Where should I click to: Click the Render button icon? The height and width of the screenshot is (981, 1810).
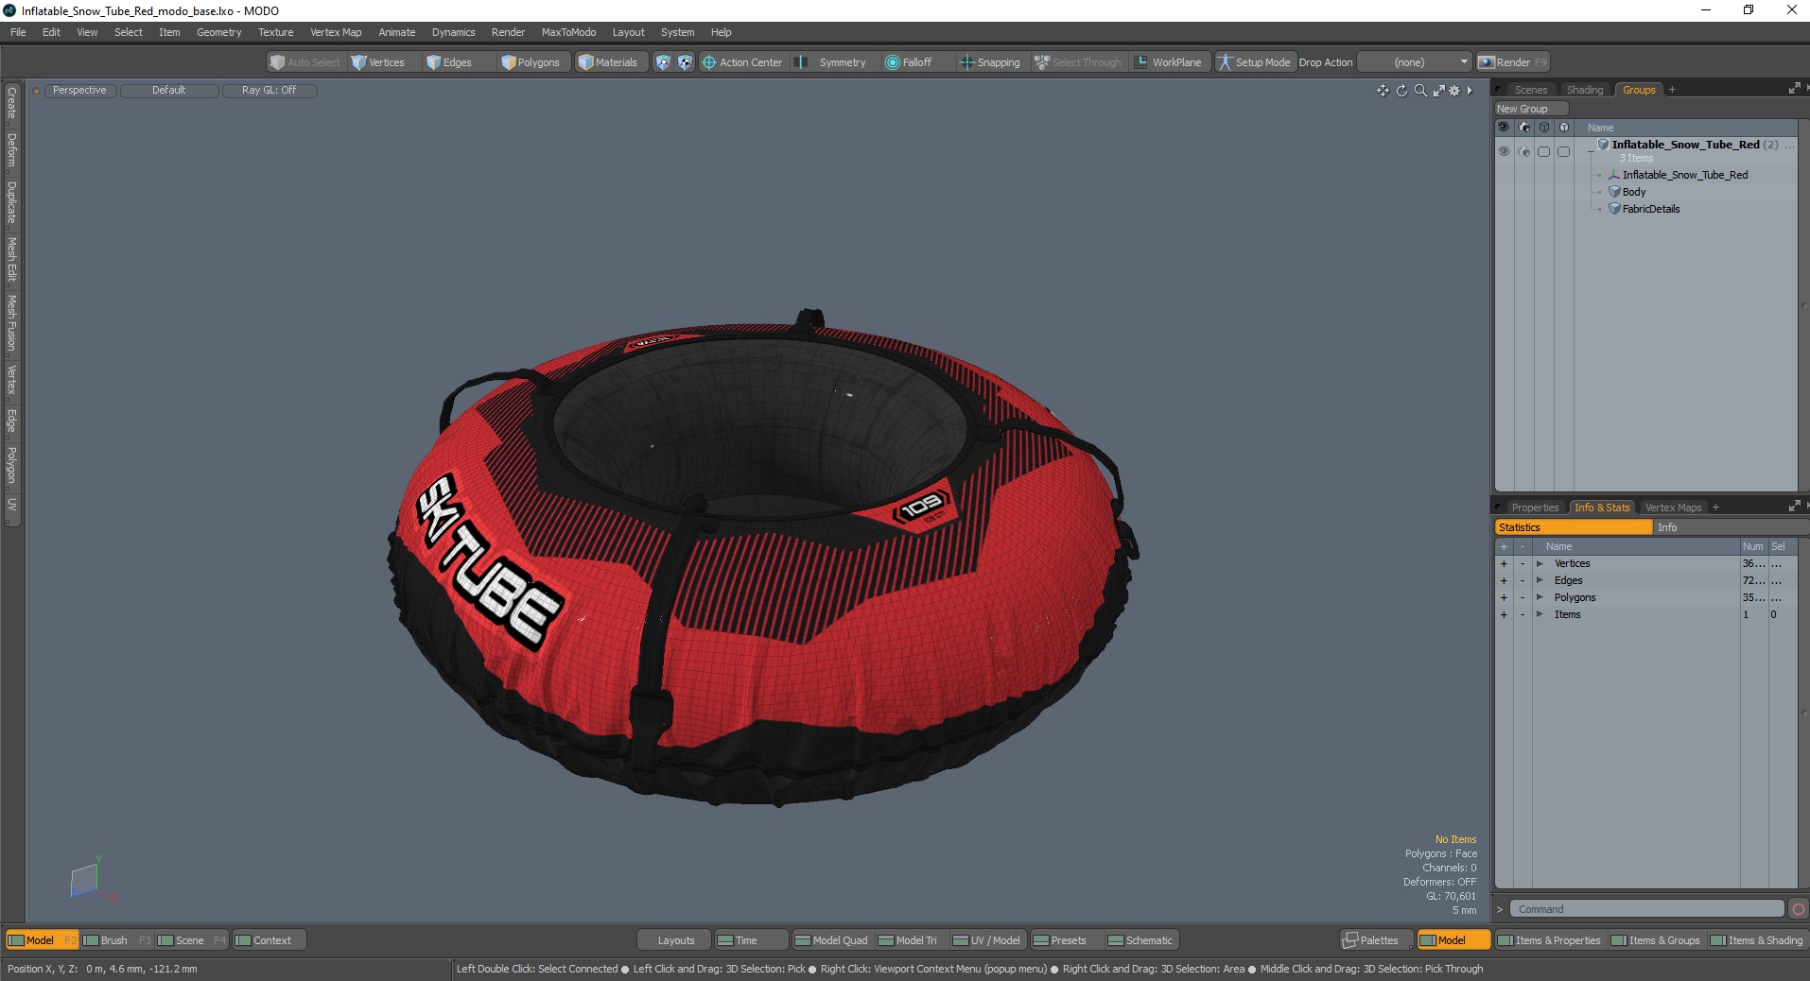(1487, 62)
